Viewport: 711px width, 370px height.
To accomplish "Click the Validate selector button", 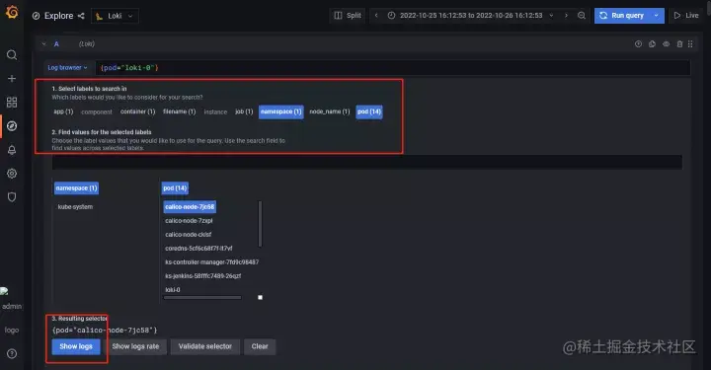I will 205,346.
